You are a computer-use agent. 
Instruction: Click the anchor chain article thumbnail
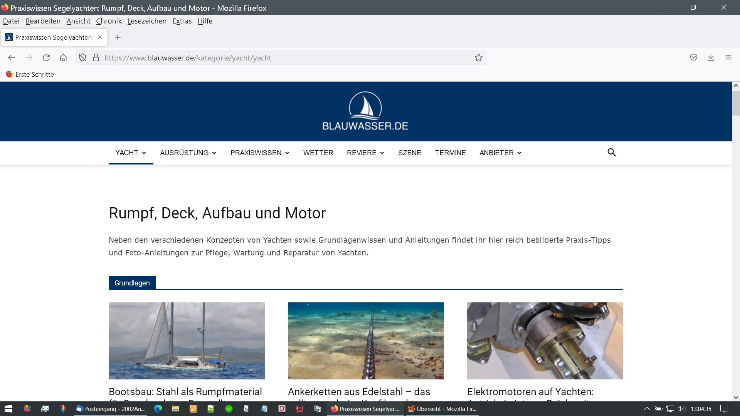pyautogui.click(x=365, y=341)
